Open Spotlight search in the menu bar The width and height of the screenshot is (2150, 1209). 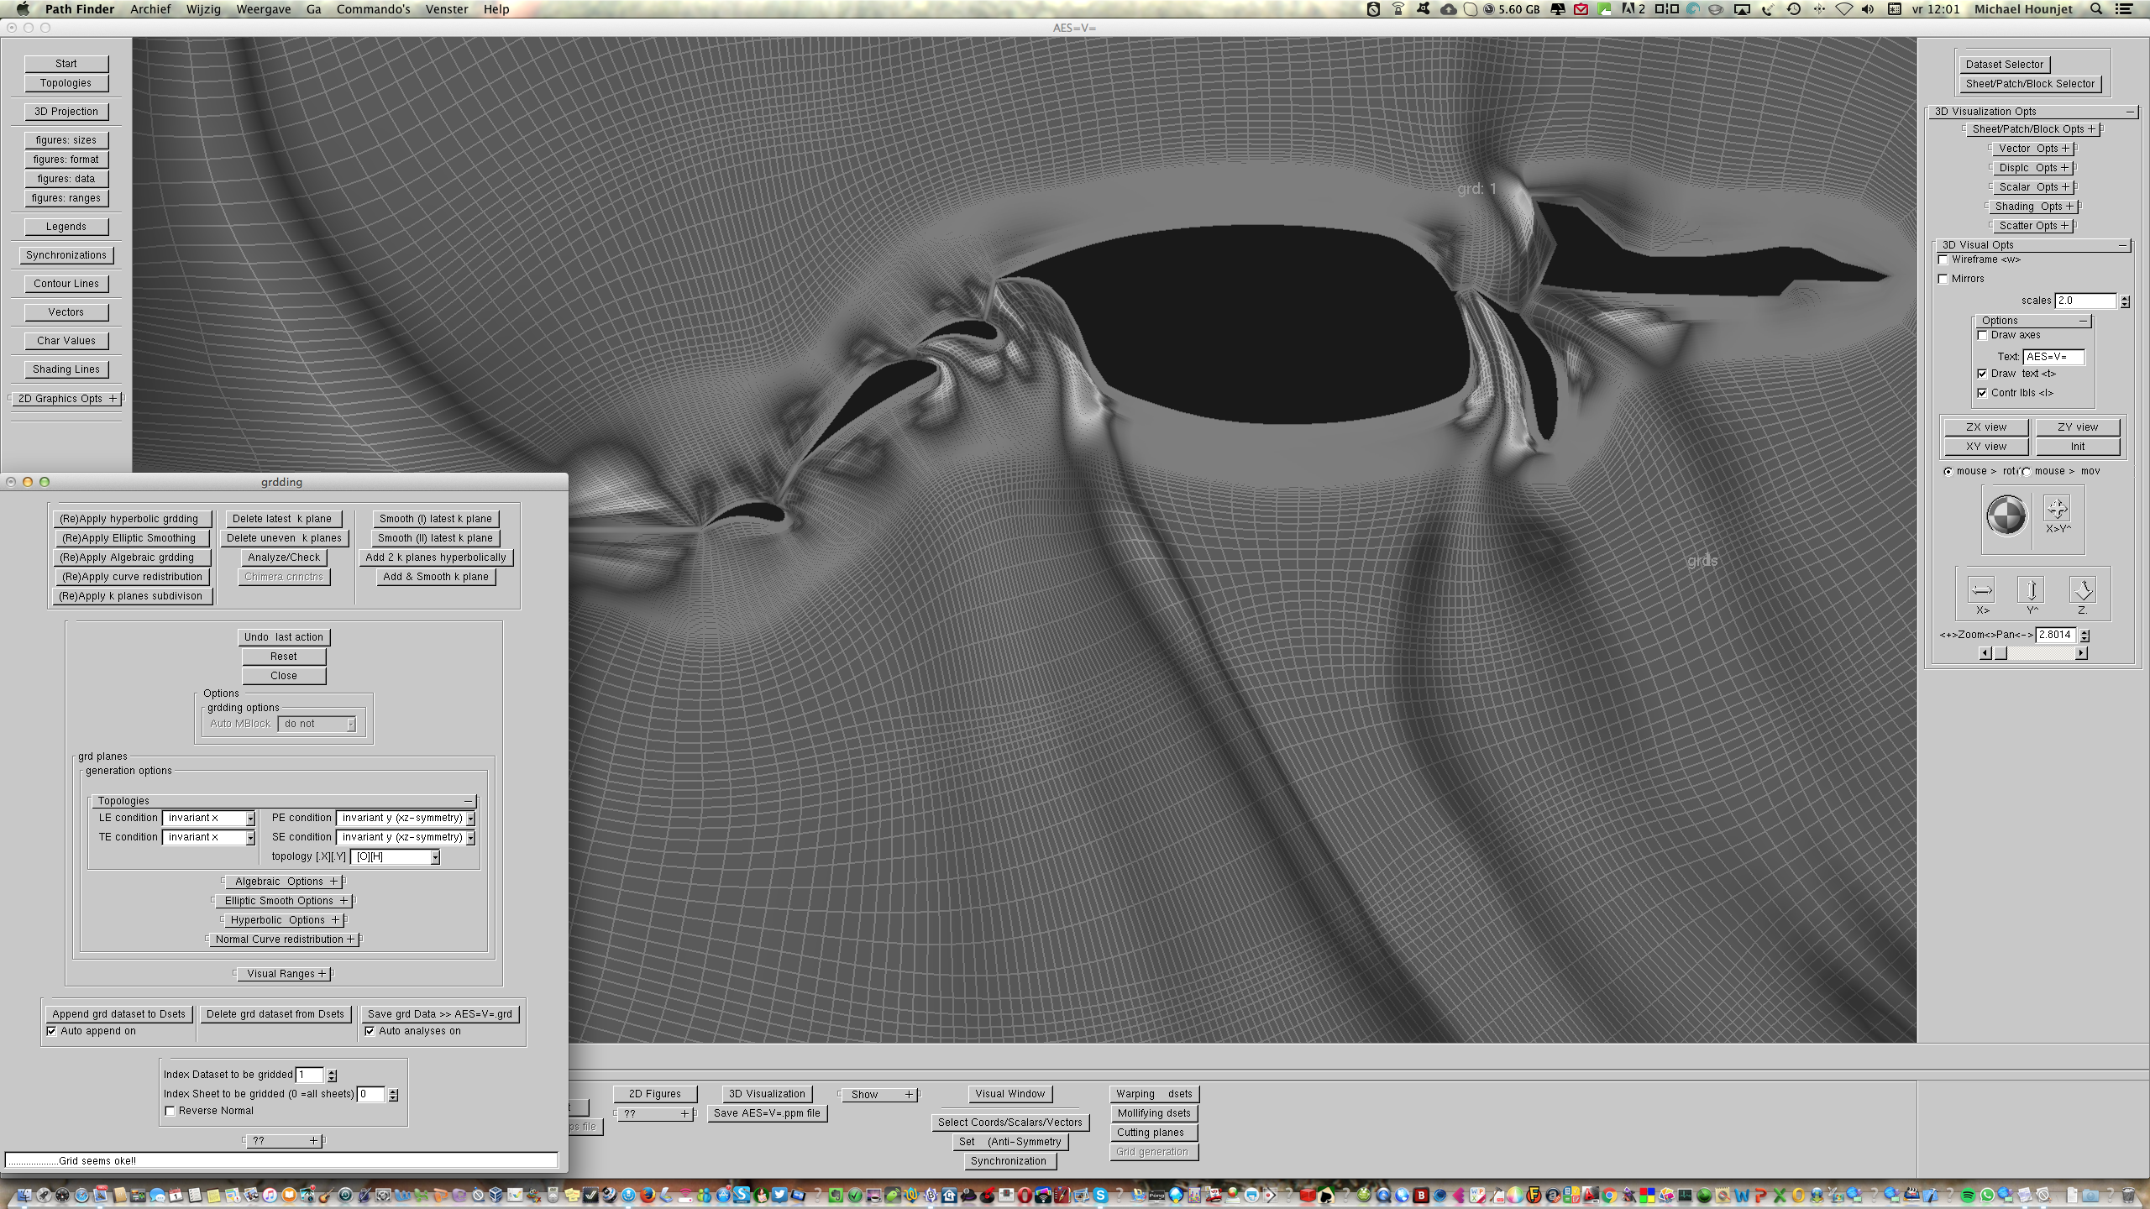click(2096, 9)
